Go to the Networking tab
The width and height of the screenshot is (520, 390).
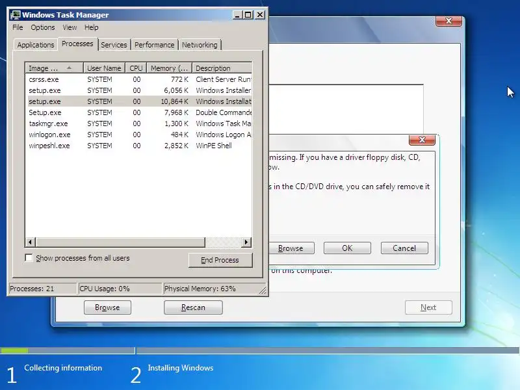point(200,45)
